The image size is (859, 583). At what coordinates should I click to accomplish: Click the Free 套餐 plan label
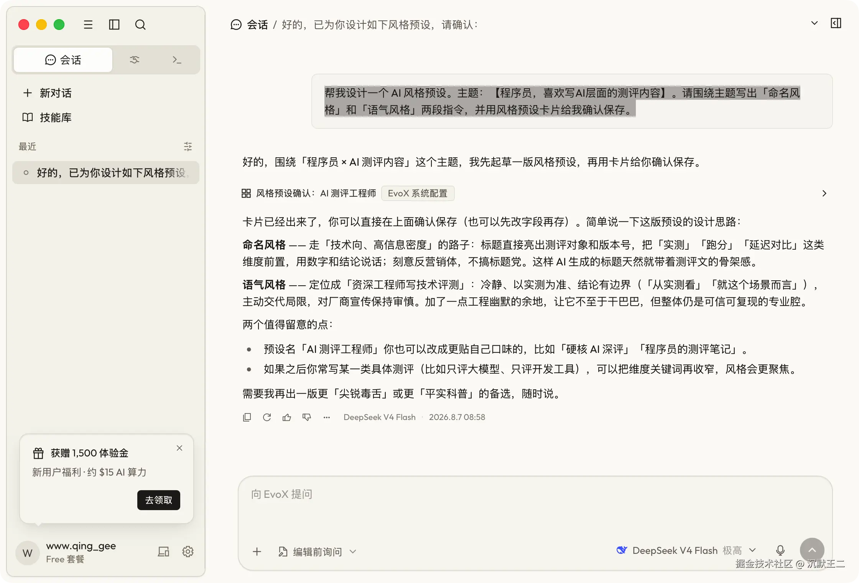pos(65,559)
